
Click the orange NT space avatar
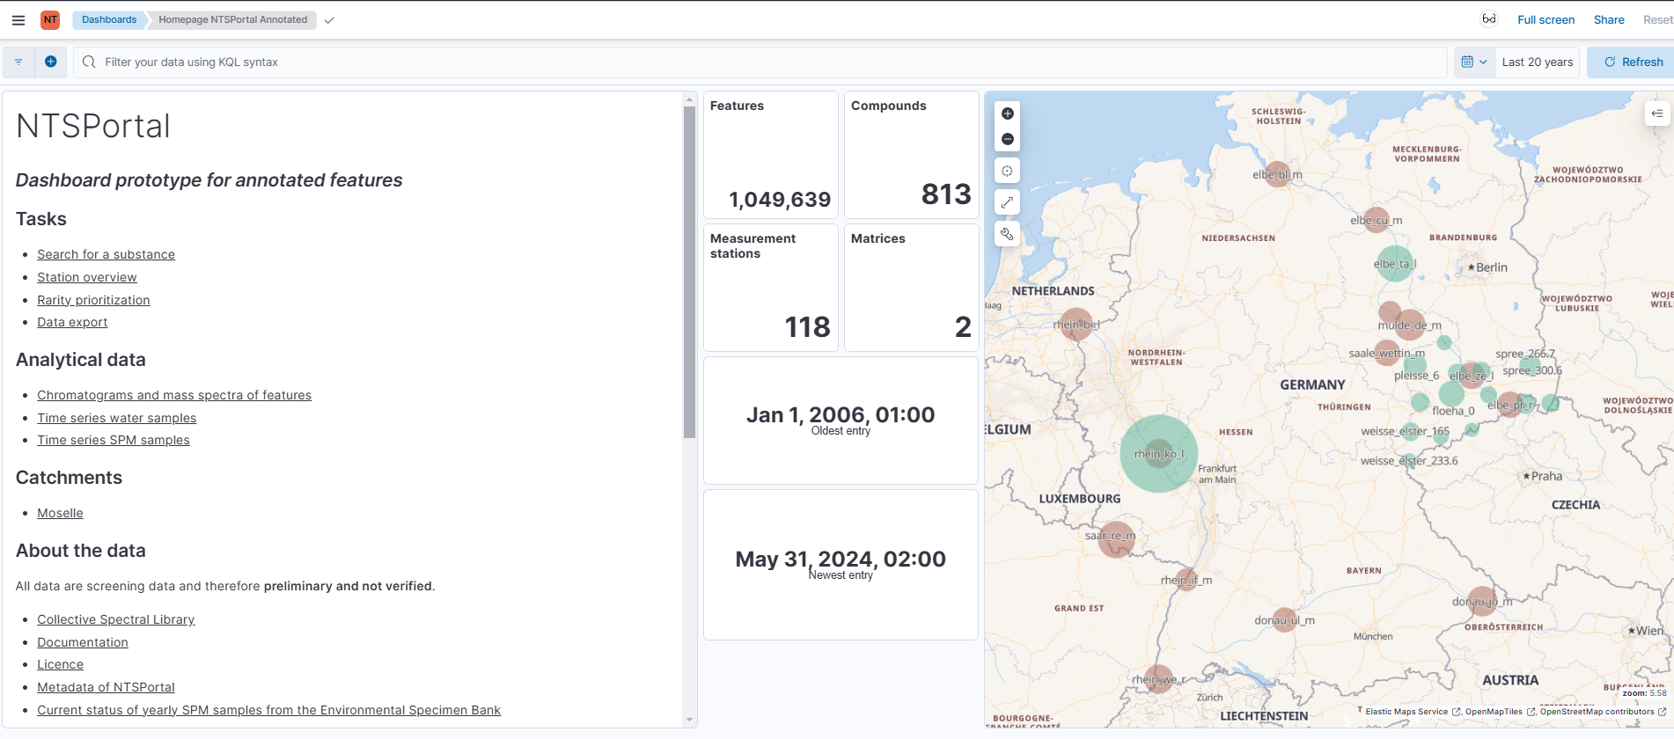[x=50, y=19]
